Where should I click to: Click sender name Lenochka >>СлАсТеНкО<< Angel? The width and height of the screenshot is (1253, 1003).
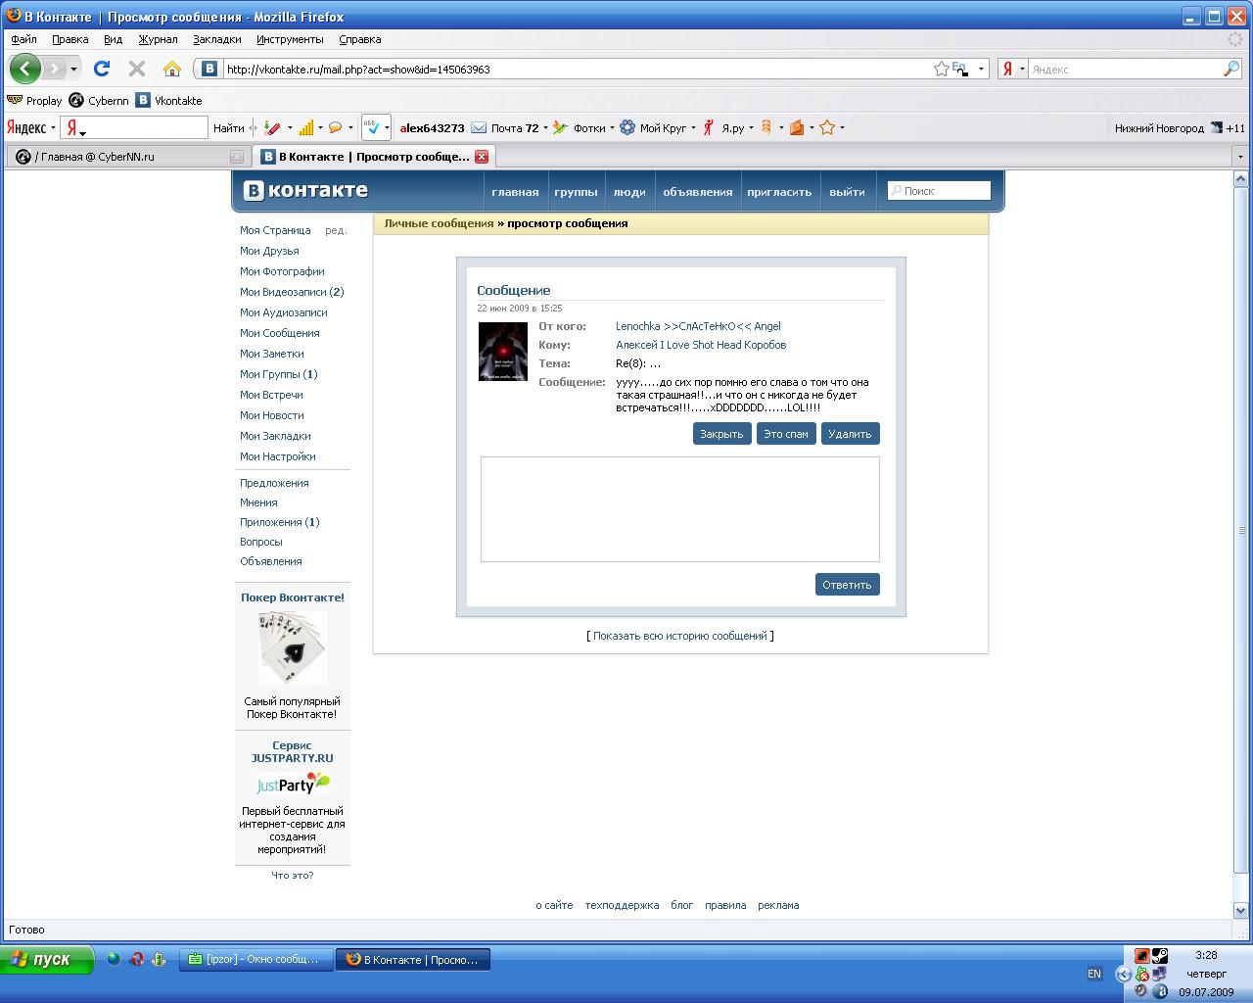698,326
